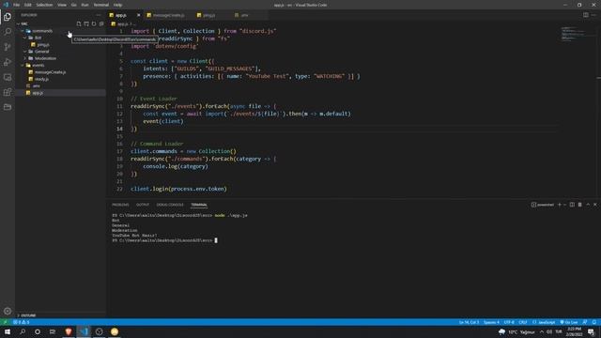
Task: Open the Run and Debug view
Action: coord(8,62)
